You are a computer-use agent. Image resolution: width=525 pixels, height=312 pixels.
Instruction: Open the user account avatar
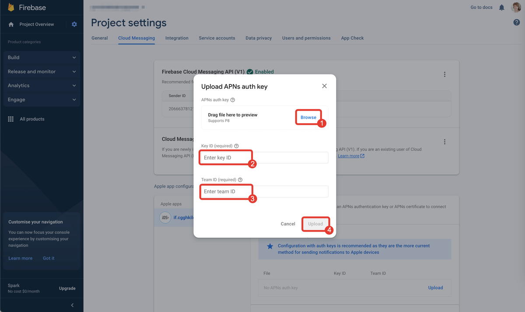tap(516, 7)
